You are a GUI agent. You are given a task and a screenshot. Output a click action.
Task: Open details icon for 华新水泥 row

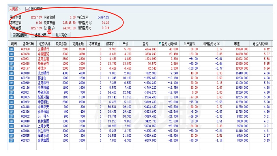coord(11,92)
